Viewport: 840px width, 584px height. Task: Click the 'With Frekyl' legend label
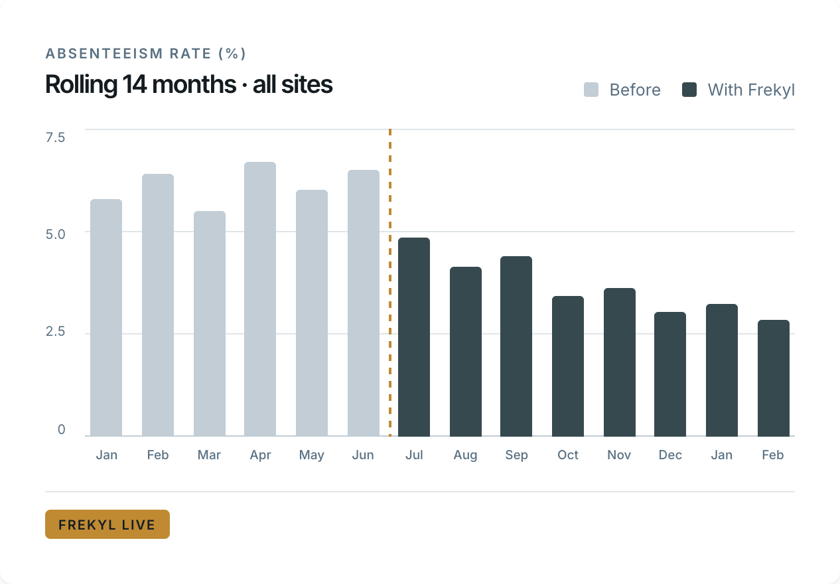(751, 90)
